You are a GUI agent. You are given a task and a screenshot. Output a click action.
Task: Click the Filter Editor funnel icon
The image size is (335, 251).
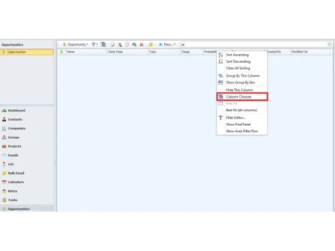click(x=220, y=118)
